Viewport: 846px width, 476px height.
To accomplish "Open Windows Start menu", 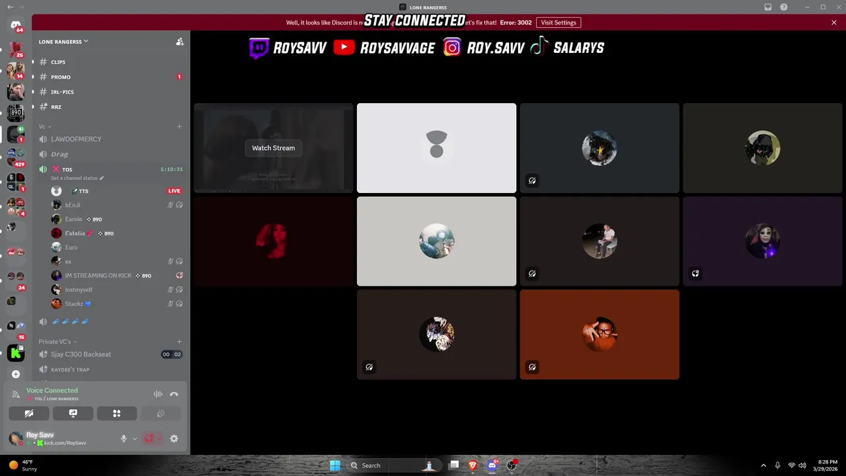I will pyautogui.click(x=335, y=465).
